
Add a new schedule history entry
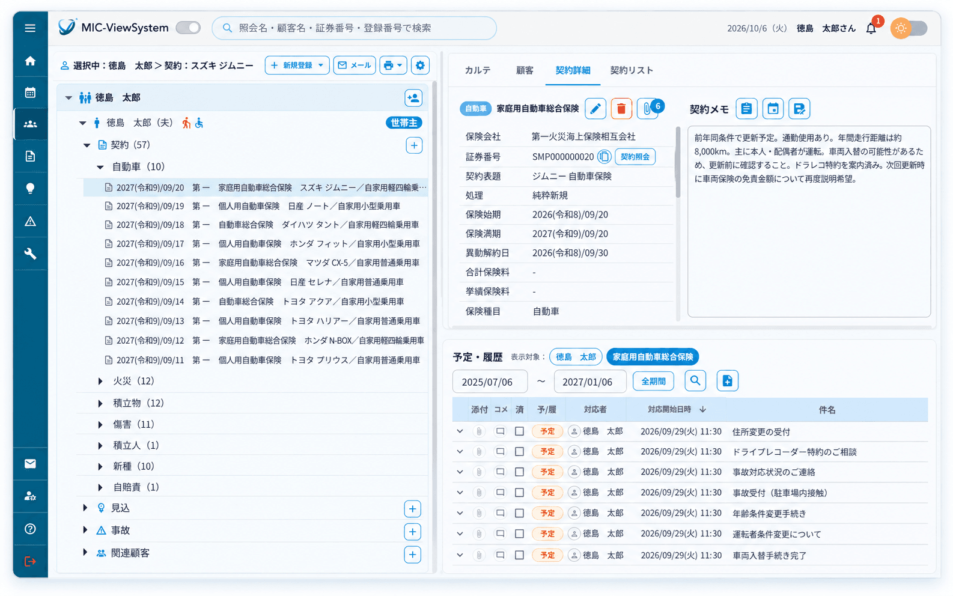(727, 381)
